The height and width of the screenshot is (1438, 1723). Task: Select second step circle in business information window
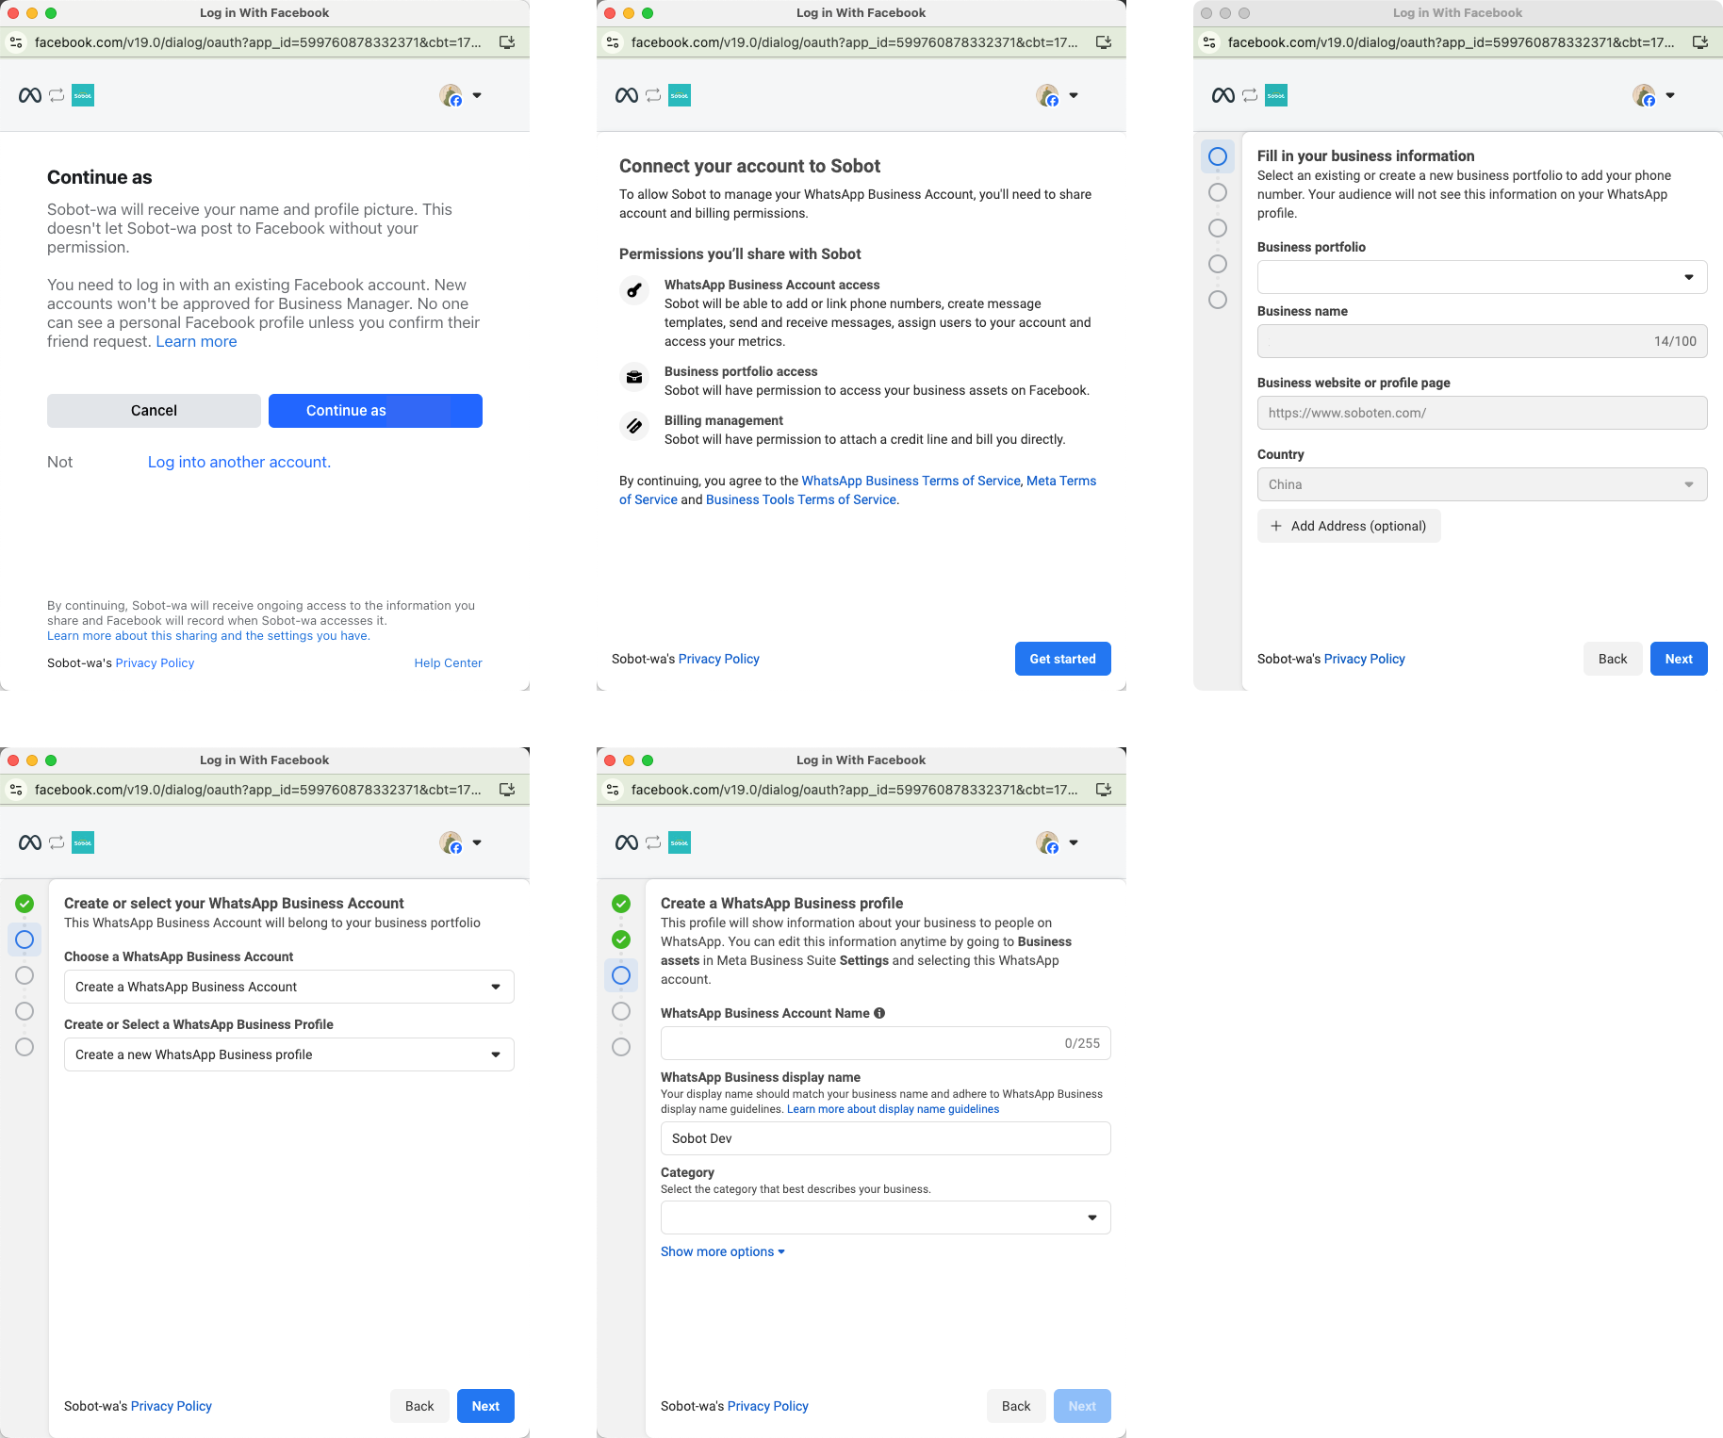point(1218,192)
